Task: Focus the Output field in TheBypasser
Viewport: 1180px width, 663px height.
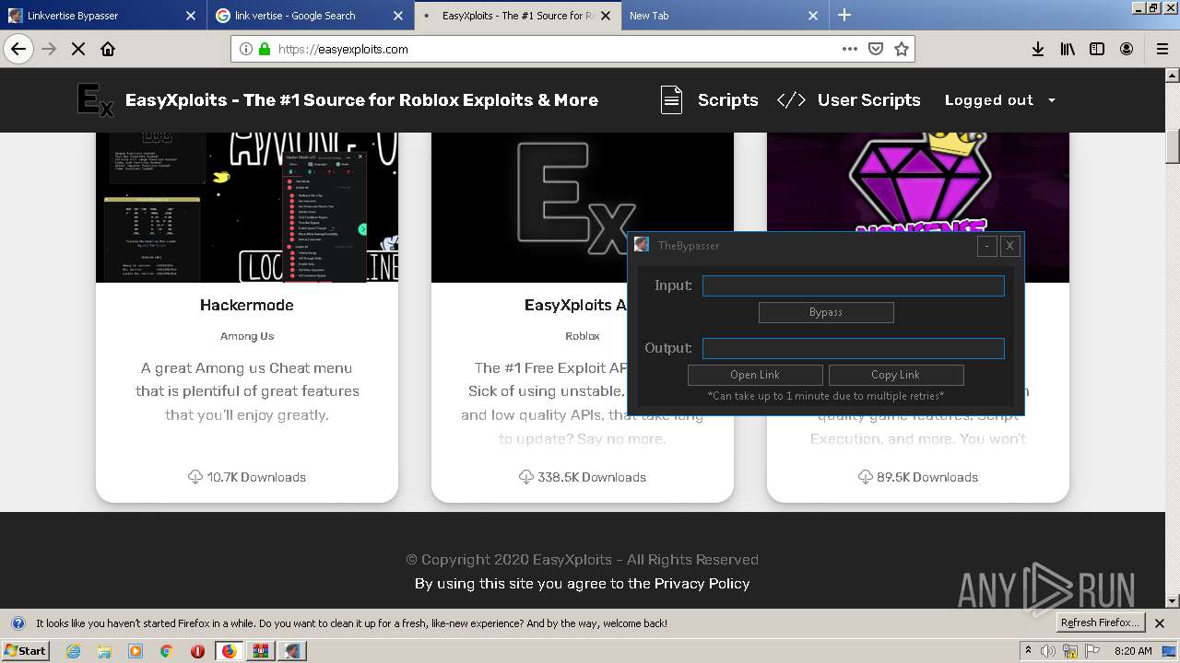Action: click(854, 348)
